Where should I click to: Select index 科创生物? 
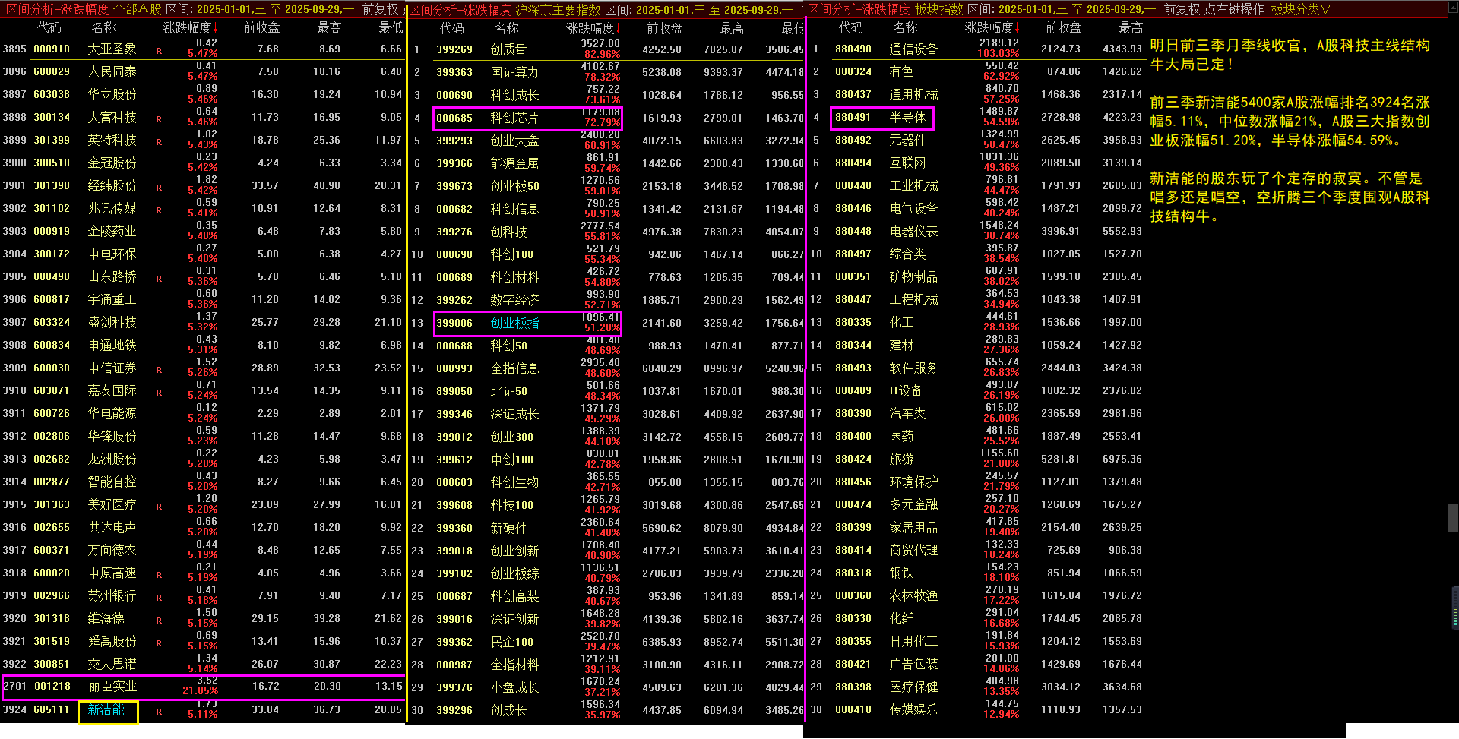point(514,482)
